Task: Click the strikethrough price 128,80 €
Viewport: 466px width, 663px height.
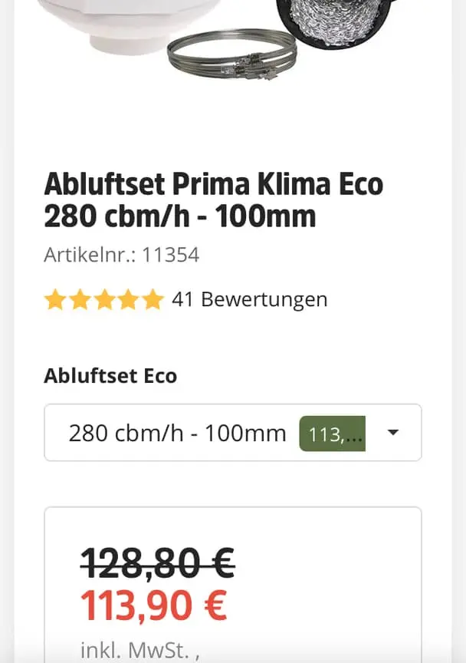Action: point(157,563)
